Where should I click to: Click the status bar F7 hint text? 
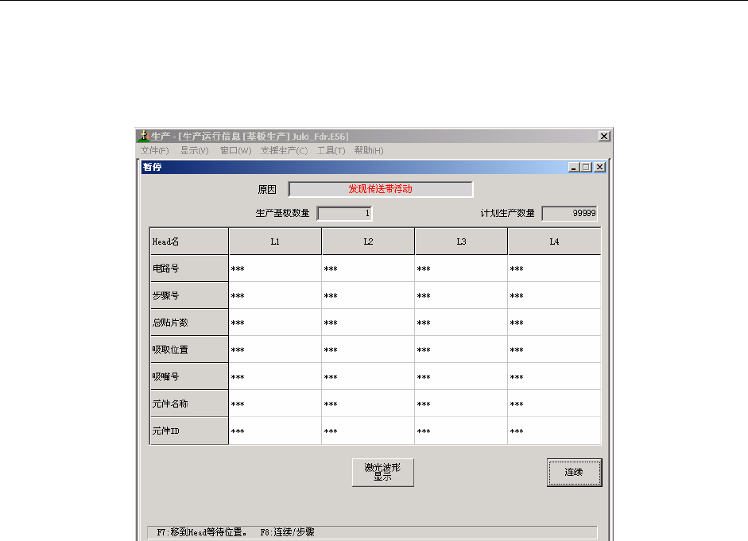[x=202, y=532]
